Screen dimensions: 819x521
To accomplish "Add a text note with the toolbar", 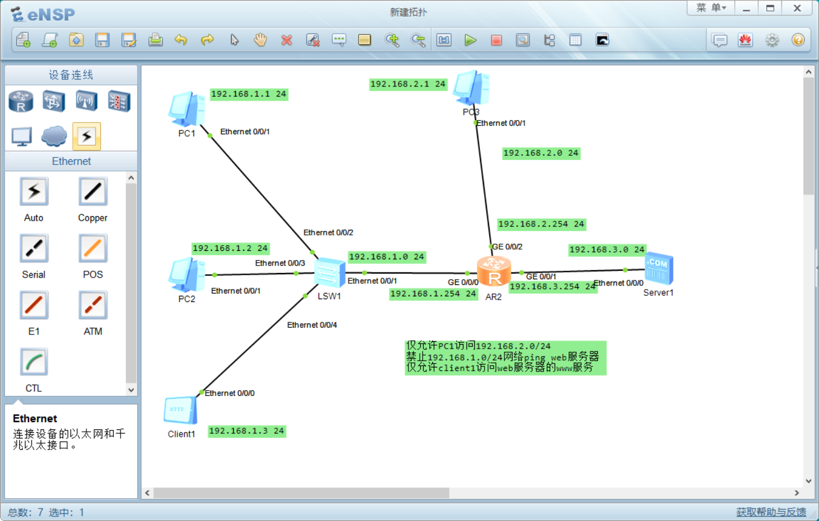I will click(x=339, y=40).
